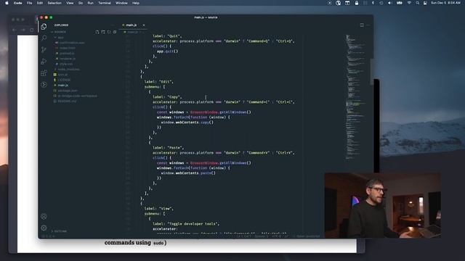Image resolution: width=465 pixels, height=261 pixels.
Task: Click the Bluetooth icon in menu bar
Action: click(373, 3)
